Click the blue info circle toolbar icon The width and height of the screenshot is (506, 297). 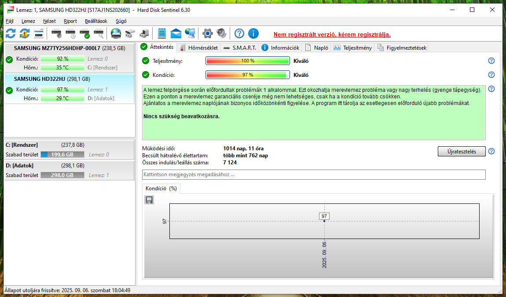pyautogui.click(x=253, y=33)
